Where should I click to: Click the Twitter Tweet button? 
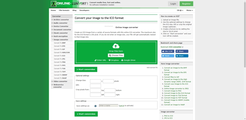pyautogui.click(x=168, y=56)
